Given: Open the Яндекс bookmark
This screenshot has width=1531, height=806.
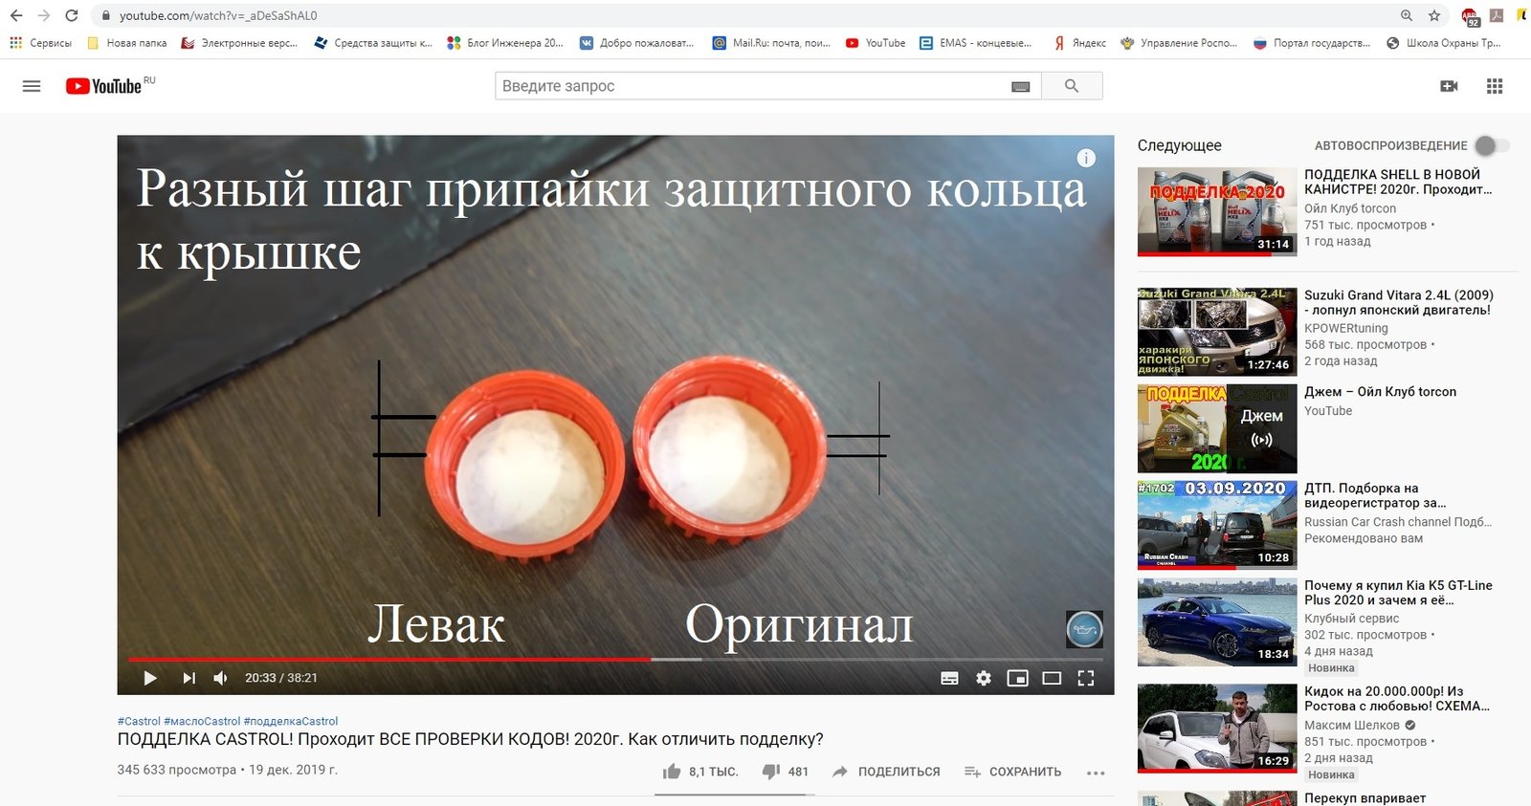Looking at the screenshot, I should tap(1079, 43).
